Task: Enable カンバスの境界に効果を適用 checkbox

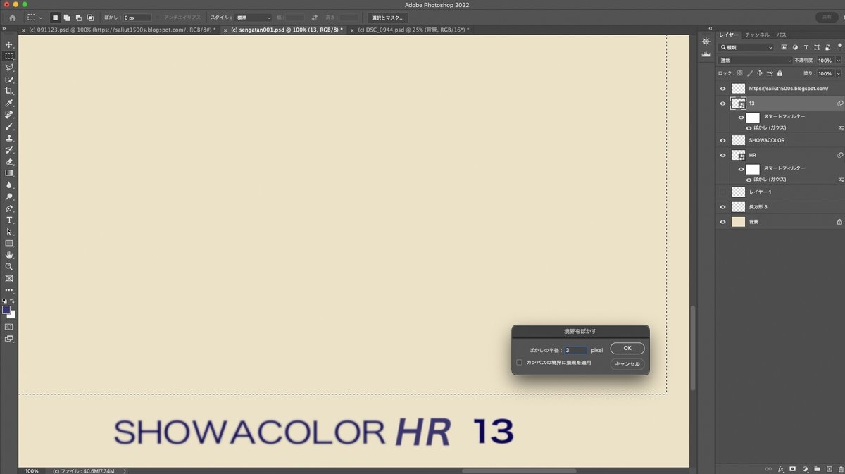Action: click(x=519, y=363)
